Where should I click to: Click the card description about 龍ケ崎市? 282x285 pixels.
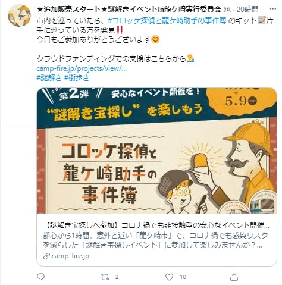point(155,240)
